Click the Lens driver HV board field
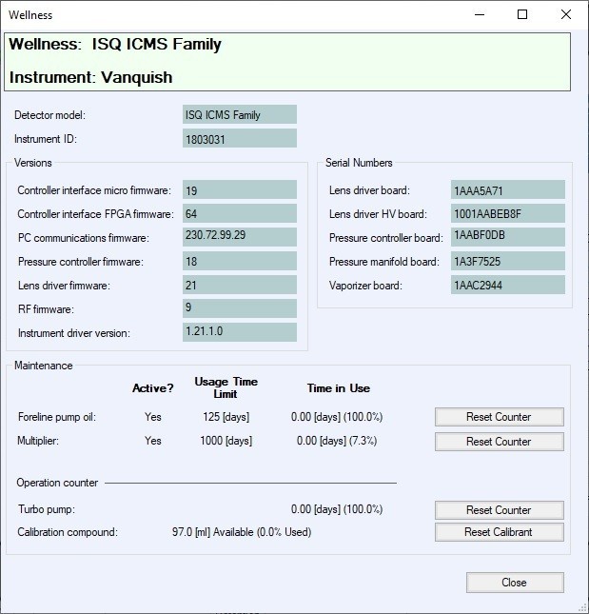Image resolution: width=589 pixels, height=614 pixels. coord(508,214)
